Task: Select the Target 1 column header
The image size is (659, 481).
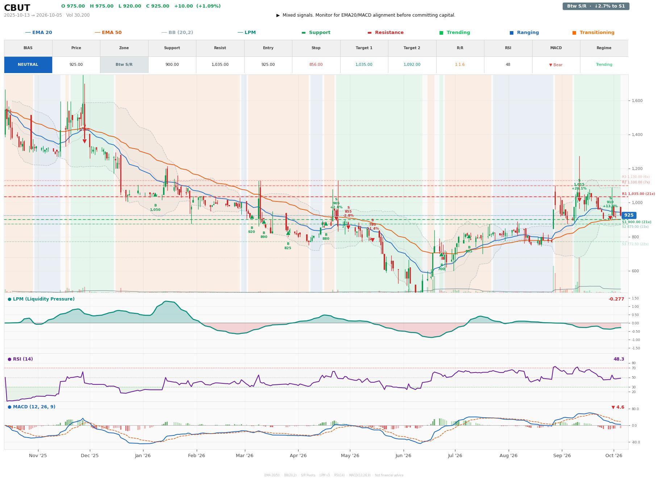Action: (x=364, y=48)
